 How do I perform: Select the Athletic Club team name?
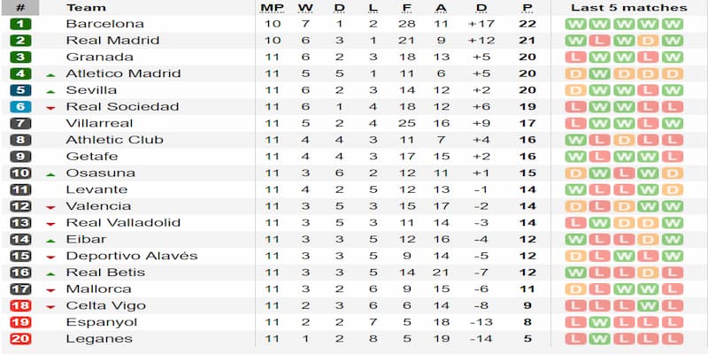click(x=115, y=140)
